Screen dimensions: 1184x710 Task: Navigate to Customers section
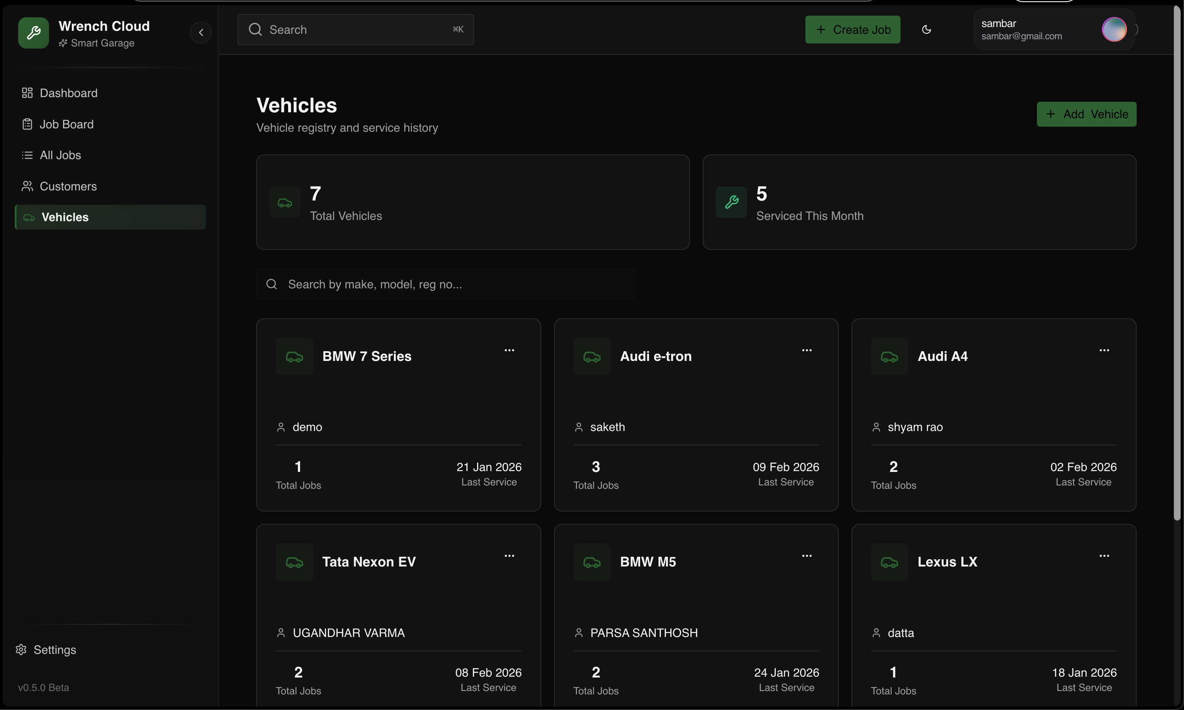(110, 186)
